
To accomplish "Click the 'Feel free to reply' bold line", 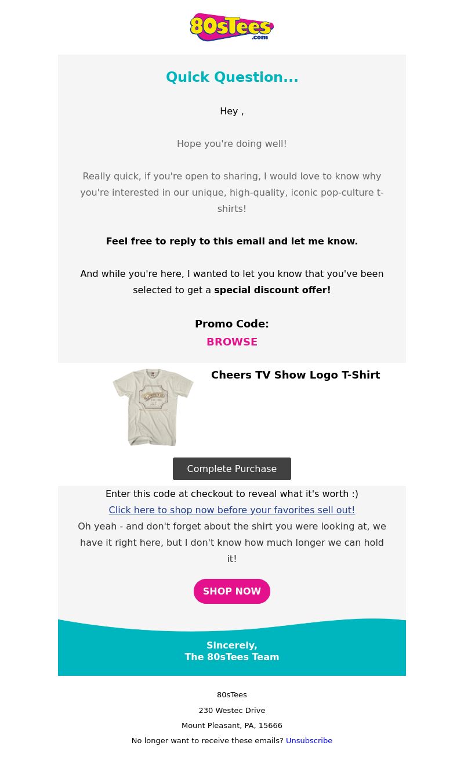I will [232, 241].
